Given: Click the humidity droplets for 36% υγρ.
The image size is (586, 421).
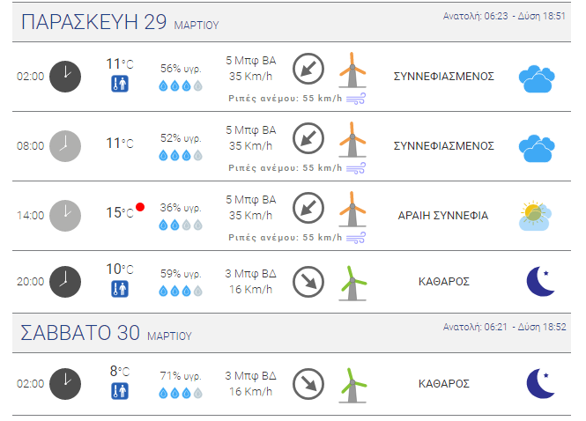Looking at the screenshot, I should pyautogui.click(x=181, y=225).
